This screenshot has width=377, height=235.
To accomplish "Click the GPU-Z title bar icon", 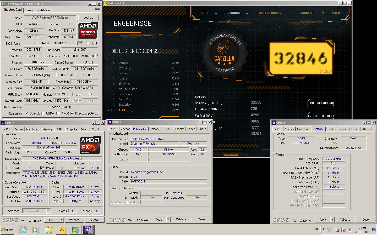I will click(4, 4).
